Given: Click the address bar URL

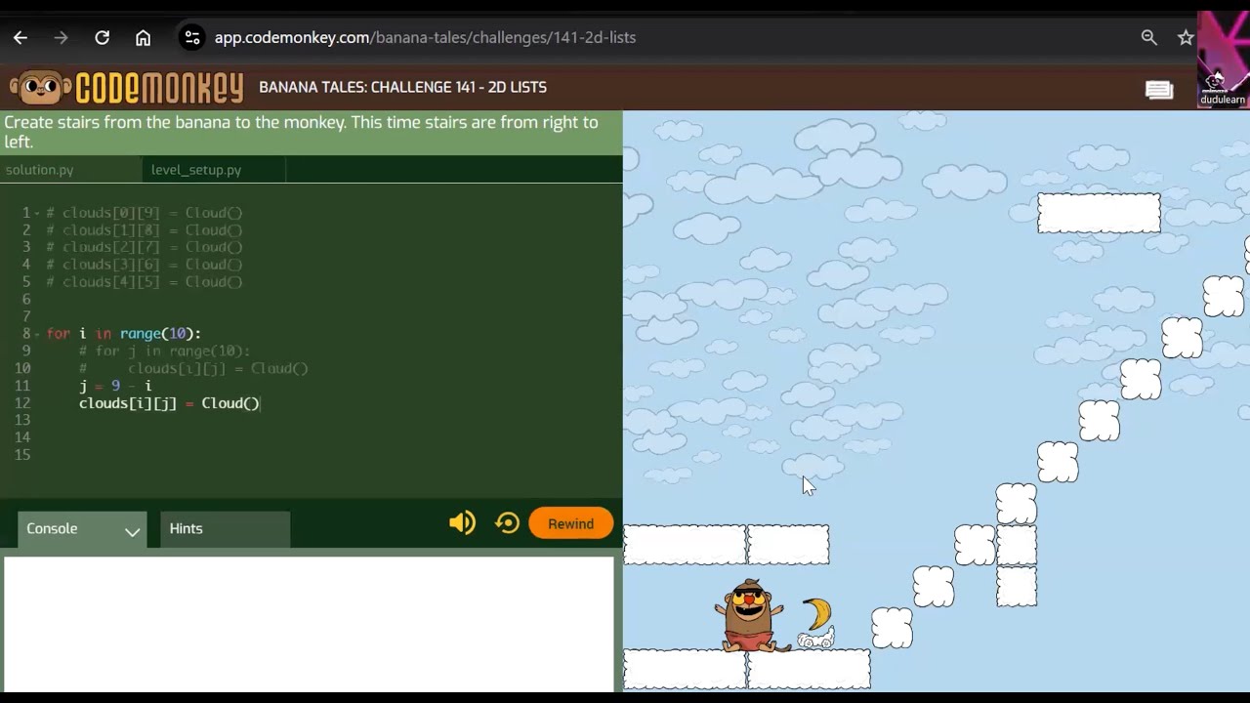Looking at the screenshot, I should point(425,37).
